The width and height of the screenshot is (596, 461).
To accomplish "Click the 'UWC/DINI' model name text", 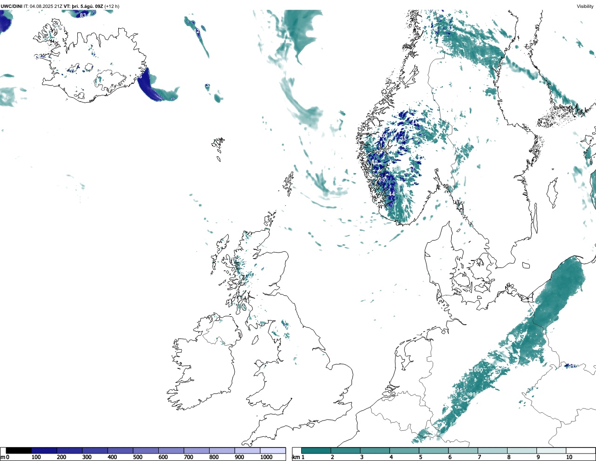I will pos(11,6).
